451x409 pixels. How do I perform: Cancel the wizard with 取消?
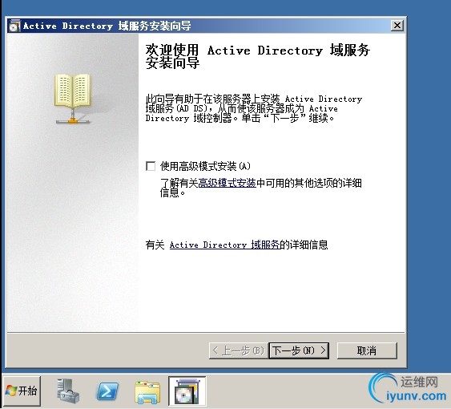pos(367,350)
